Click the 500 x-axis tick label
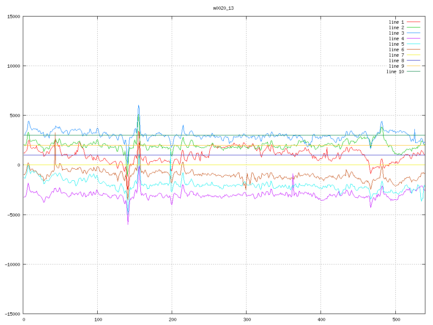The width and height of the screenshot is (433, 325). tap(395, 320)
